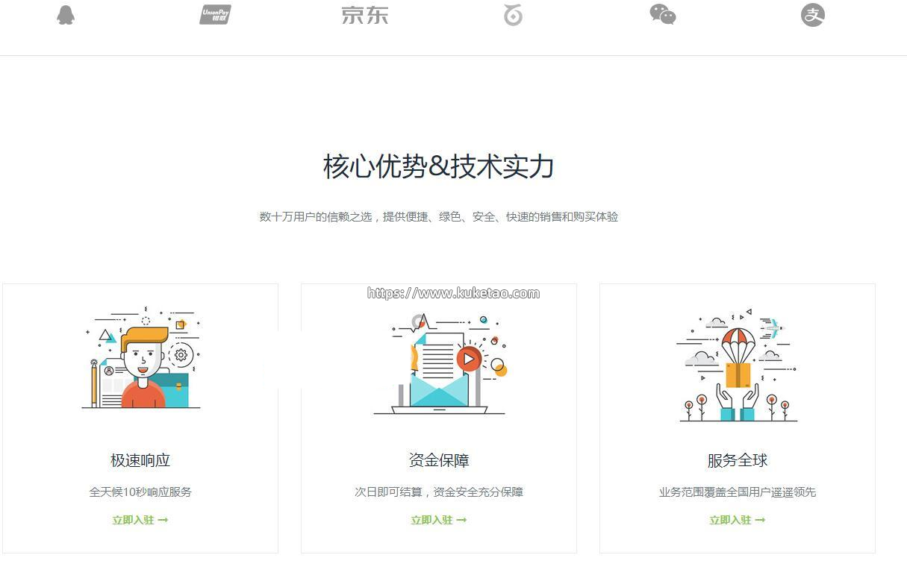Click the UnionPay logo icon
The width and height of the screenshot is (907, 587).
[x=215, y=14]
